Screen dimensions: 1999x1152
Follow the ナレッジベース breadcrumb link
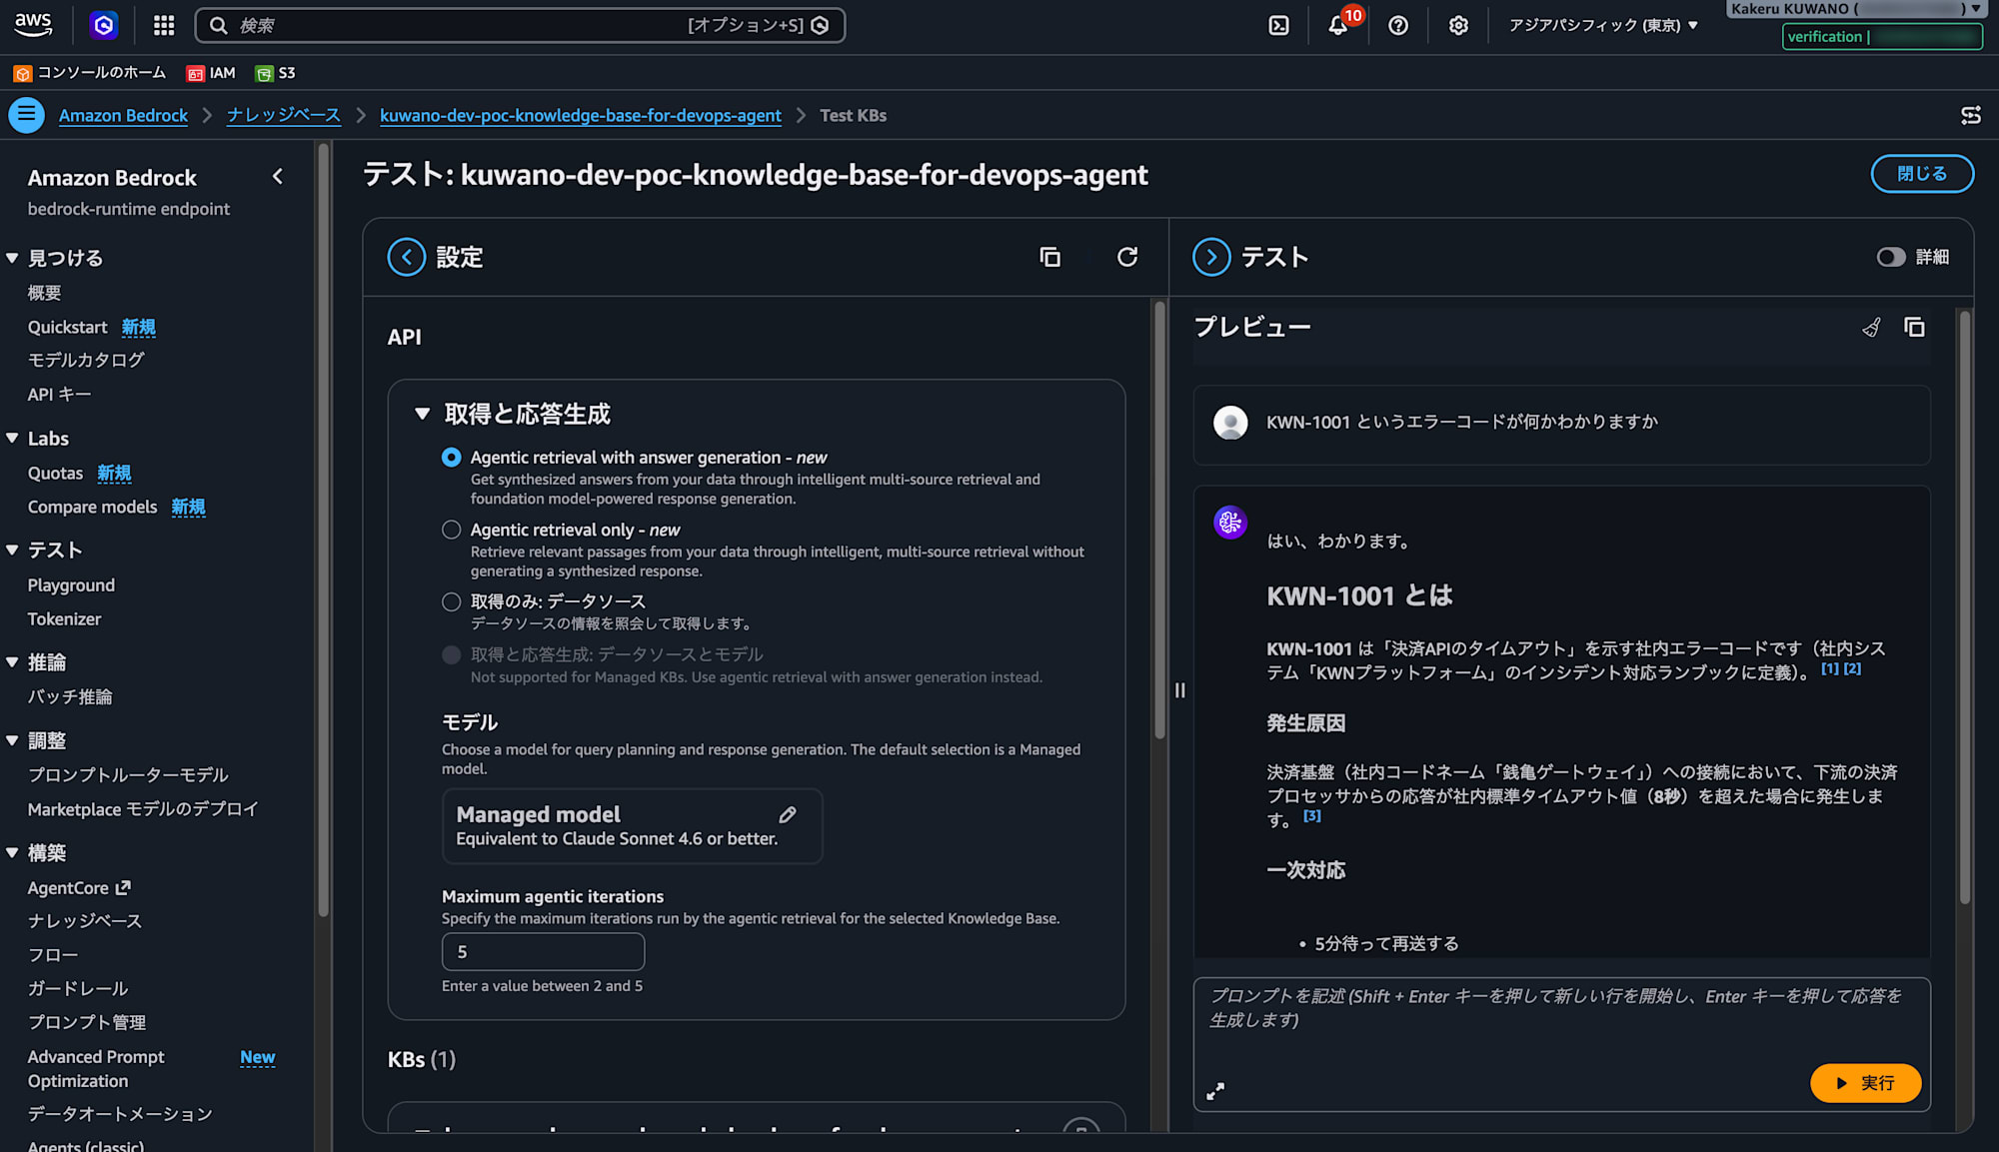284,115
